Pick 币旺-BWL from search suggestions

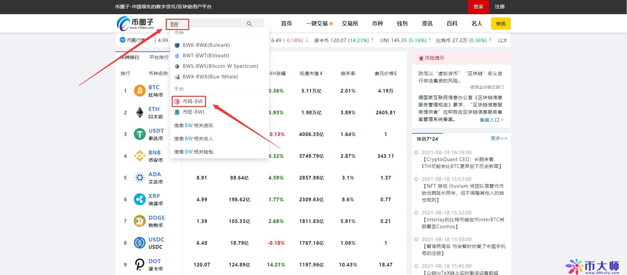(x=194, y=112)
